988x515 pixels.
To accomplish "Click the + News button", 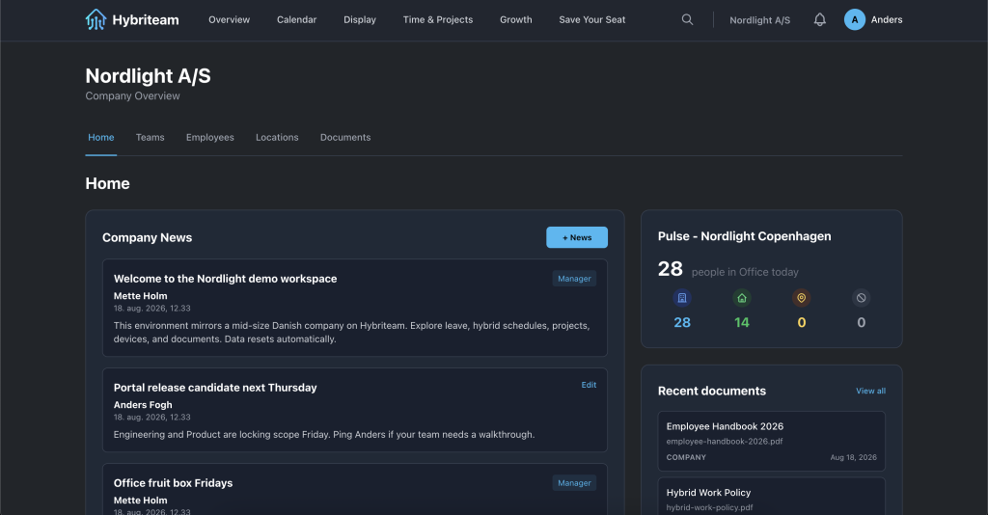I will pos(577,237).
